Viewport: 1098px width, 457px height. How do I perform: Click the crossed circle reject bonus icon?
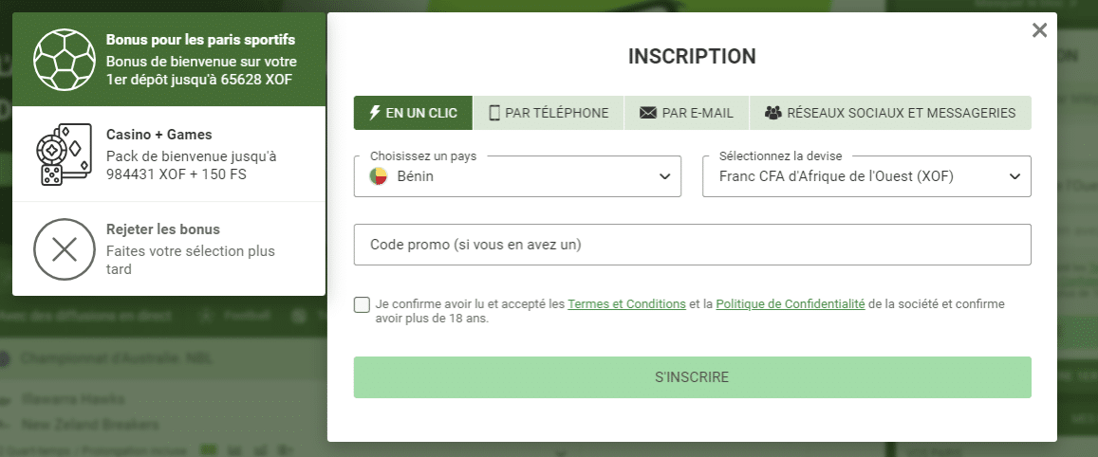coord(65,249)
